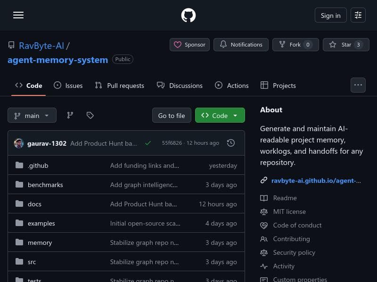Click .github row yesterday timestamp

click(x=223, y=165)
